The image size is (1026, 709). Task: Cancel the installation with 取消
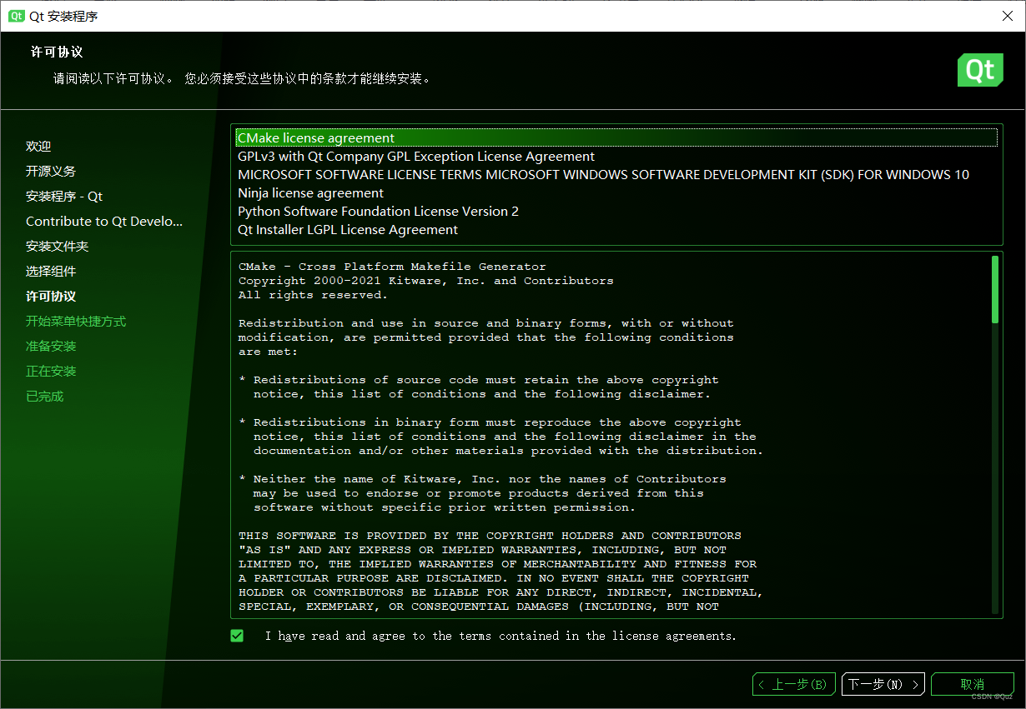click(973, 685)
